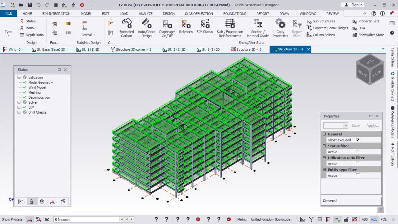Click the envelope icon in status bar
Image resolution: width=398 pixels, height=224 pixels.
tap(47, 219)
